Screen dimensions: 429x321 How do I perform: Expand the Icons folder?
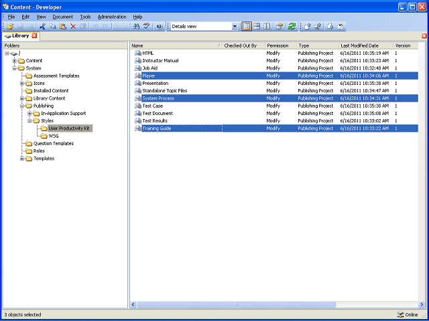click(22, 83)
